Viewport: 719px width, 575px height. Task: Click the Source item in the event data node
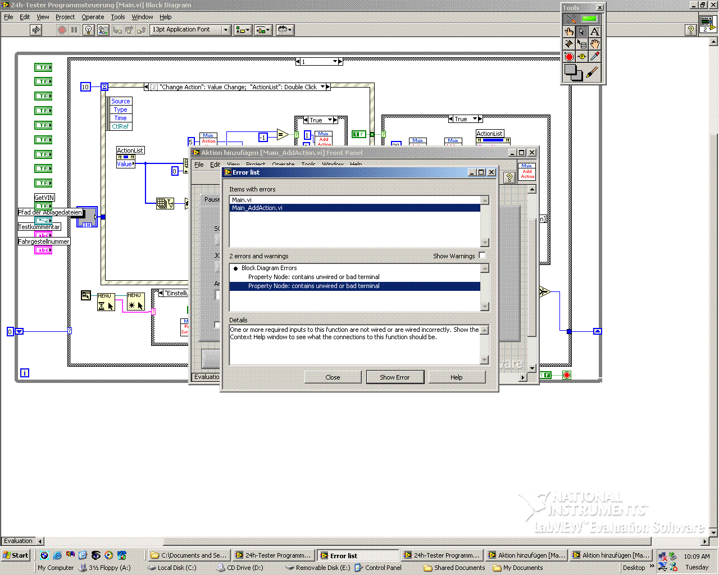tap(121, 101)
